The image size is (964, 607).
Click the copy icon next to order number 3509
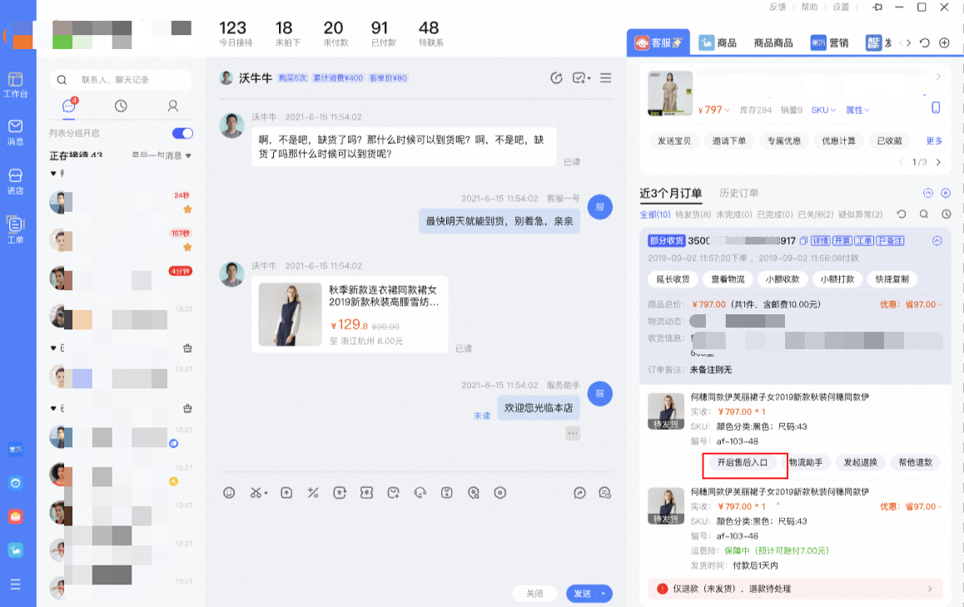pos(803,240)
